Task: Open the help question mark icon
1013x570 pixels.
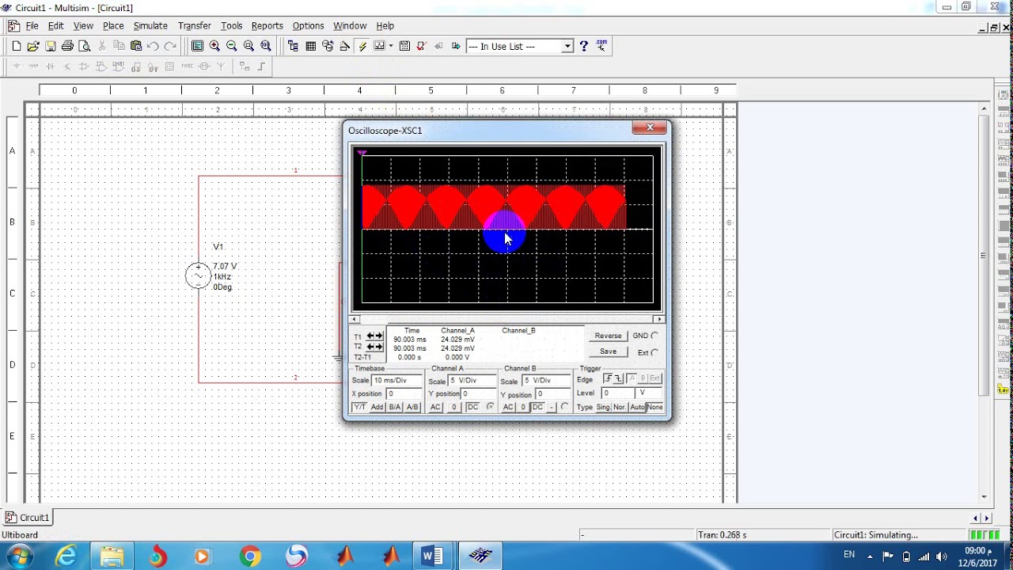Action: point(584,46)
